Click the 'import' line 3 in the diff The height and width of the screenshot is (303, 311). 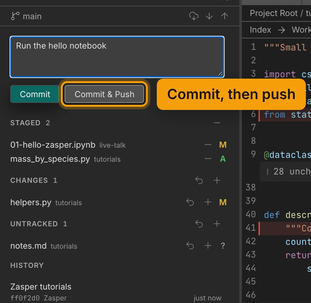[287, 74]
